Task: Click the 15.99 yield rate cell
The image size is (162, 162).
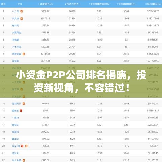Action: [99, 118]
